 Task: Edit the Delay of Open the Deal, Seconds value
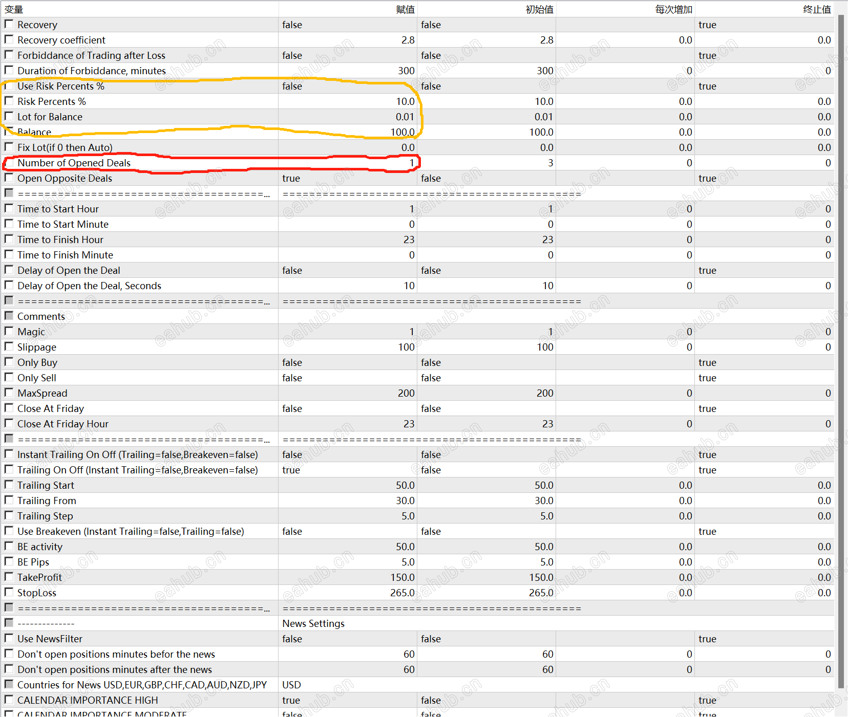click(x=348, y=286)
